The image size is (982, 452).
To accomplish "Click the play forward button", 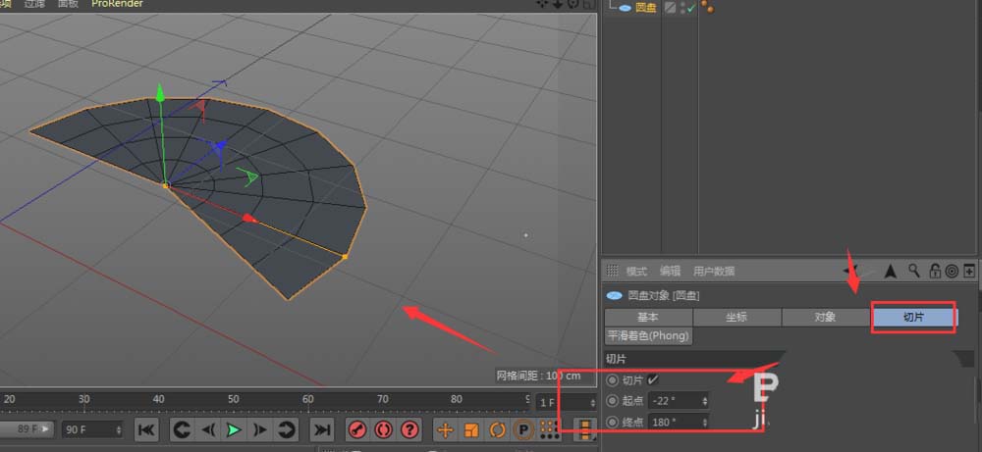I will point(234,429).
